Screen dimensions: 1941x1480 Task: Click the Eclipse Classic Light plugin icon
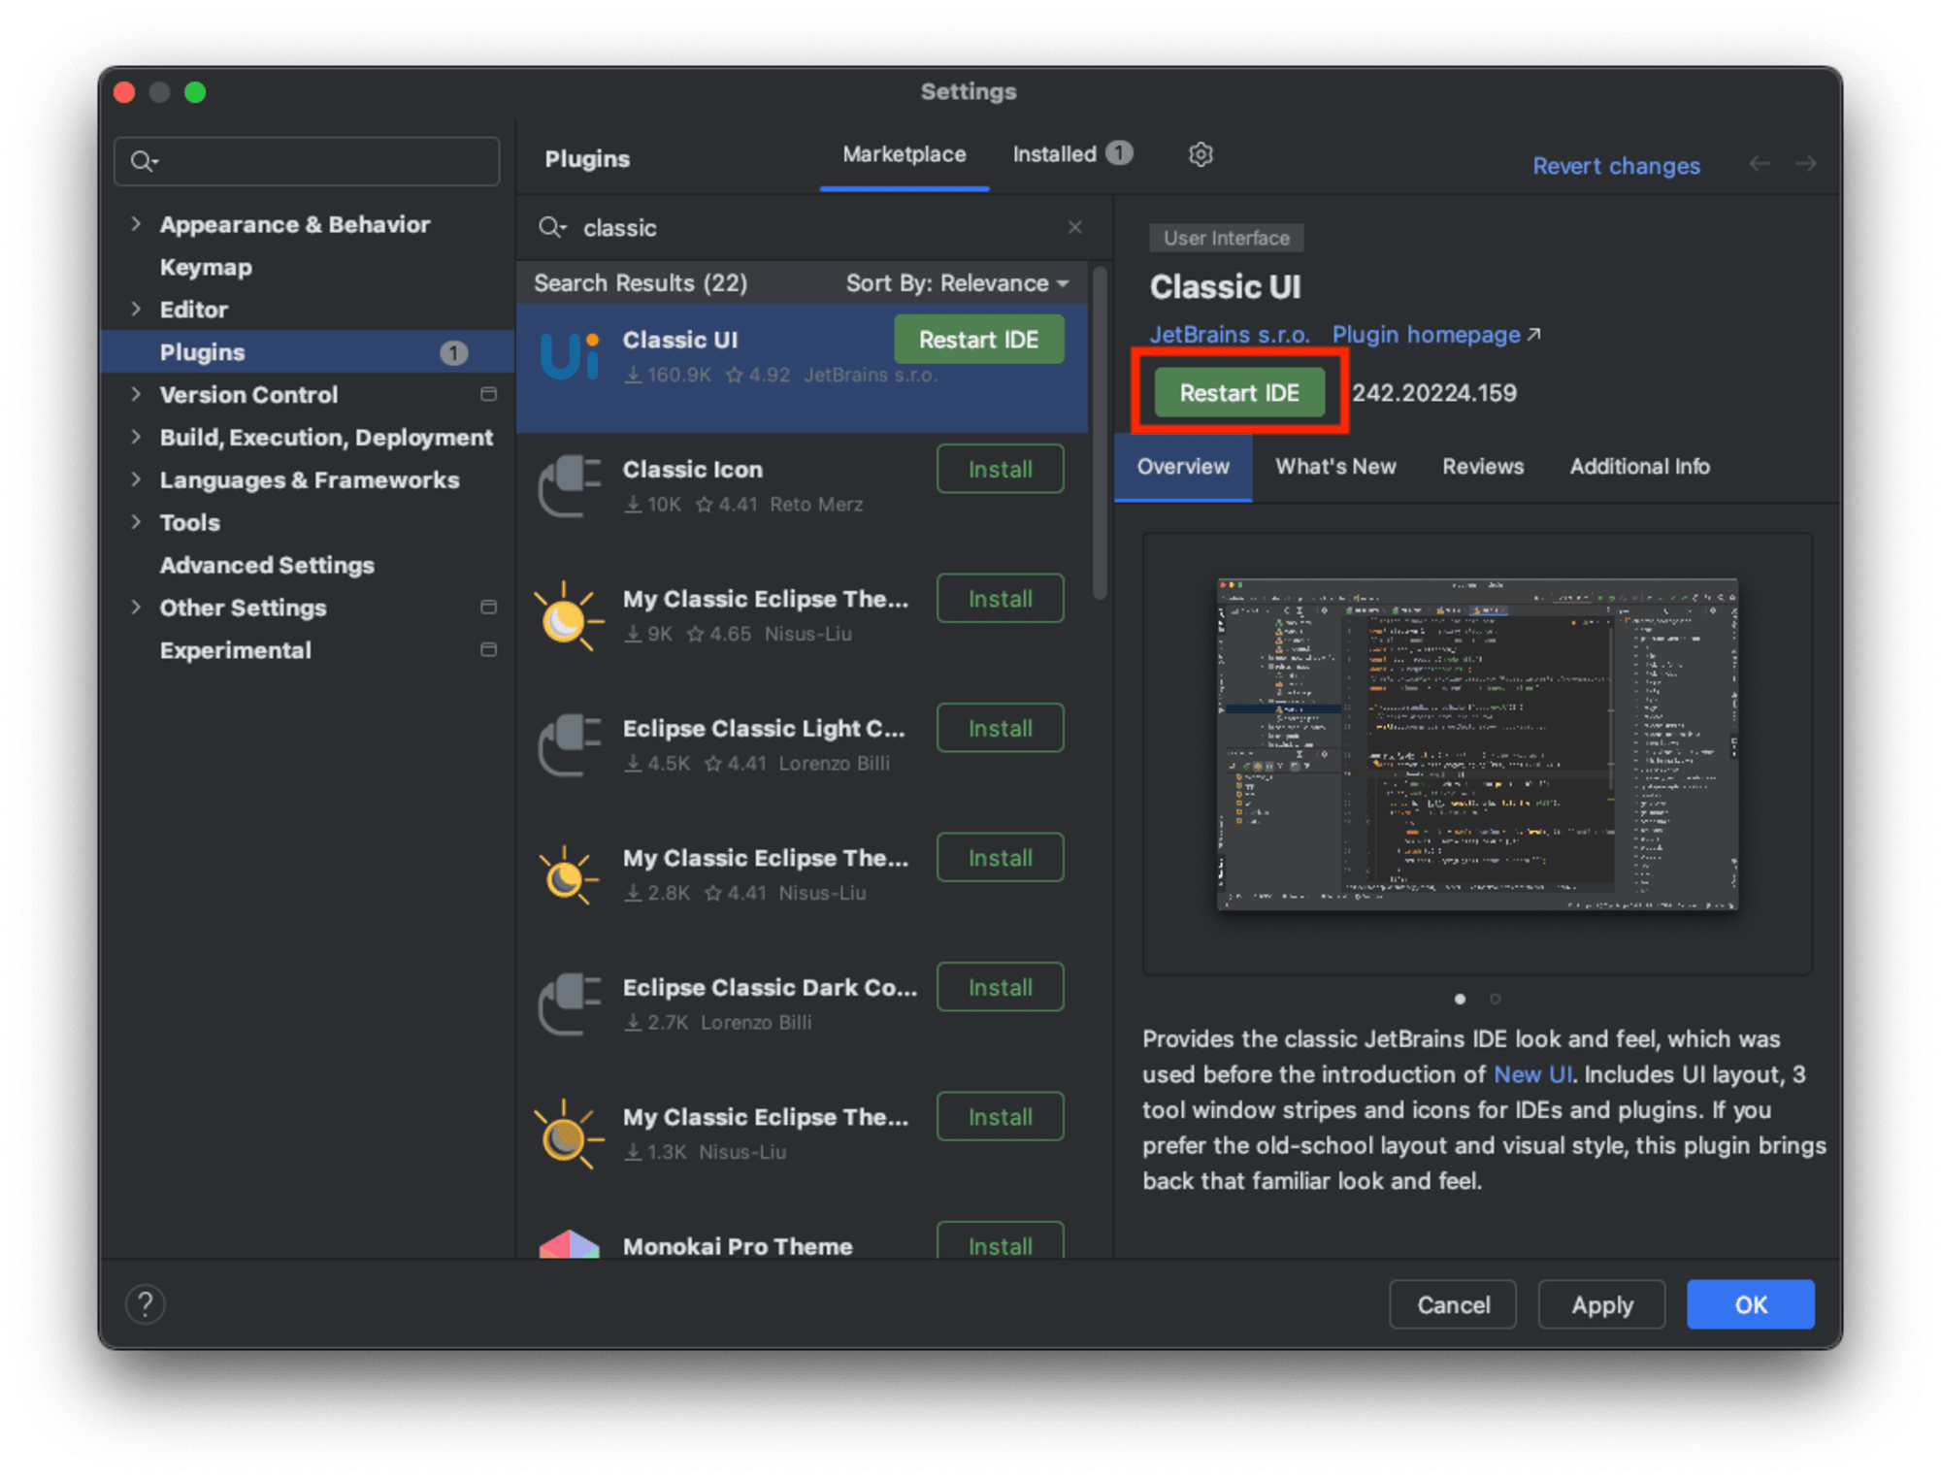(570, 744)
